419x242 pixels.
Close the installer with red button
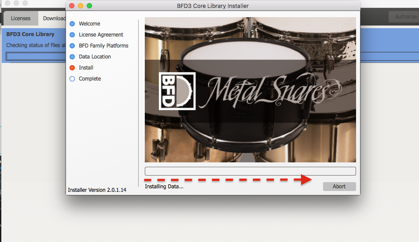pos(72,6)
